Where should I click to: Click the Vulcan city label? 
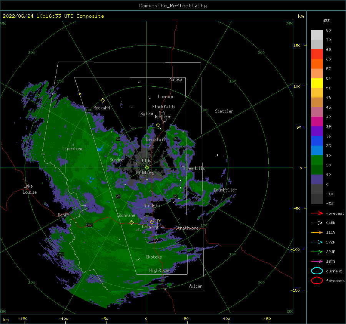point(196,286)
